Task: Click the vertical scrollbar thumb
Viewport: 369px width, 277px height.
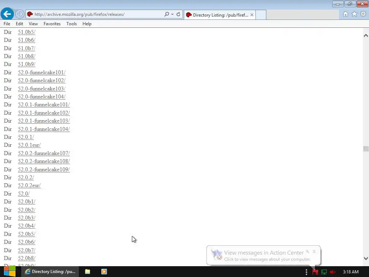Action: 366,149
